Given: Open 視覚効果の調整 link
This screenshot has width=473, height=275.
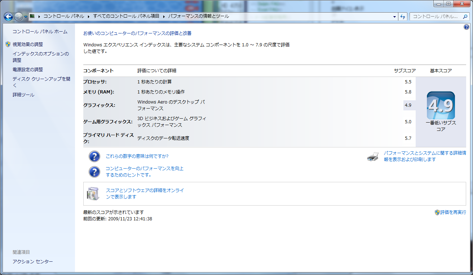Looking at the screenshot, I should [28, 45].
